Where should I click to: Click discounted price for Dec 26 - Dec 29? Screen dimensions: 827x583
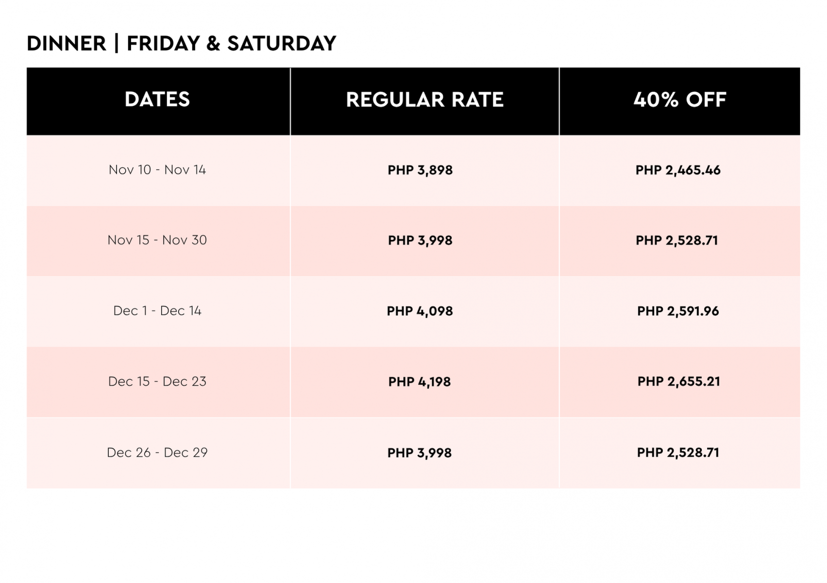pos(678,452)
